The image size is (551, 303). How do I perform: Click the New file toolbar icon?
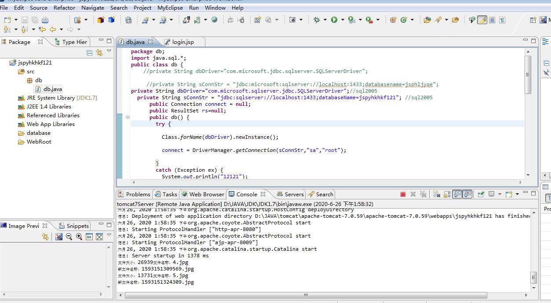pos(7,20)
